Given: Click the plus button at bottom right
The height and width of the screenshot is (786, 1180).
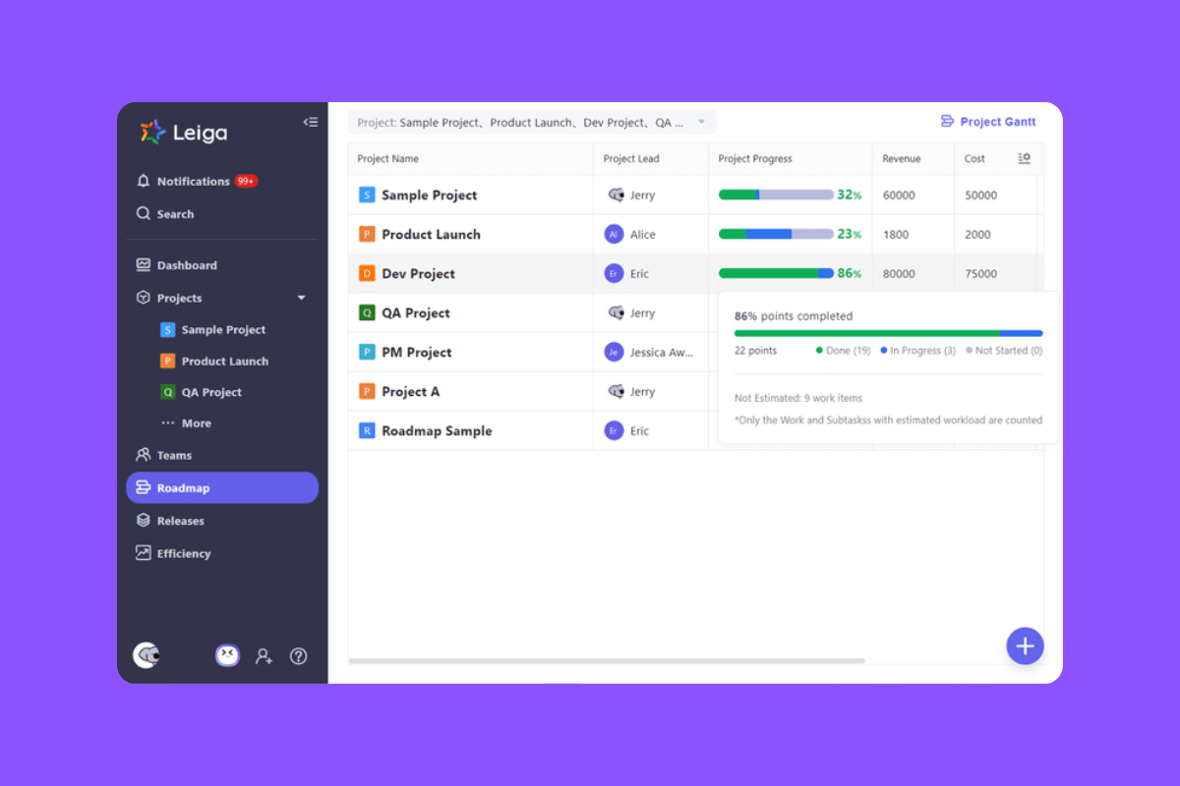Looking at the screenshot, I should point(1026,646).
